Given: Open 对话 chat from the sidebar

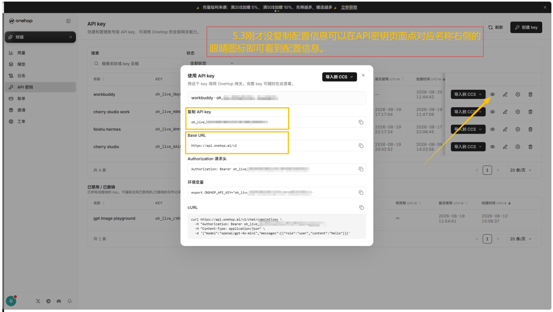Looking at the screenshot, I should click(40, 37).
